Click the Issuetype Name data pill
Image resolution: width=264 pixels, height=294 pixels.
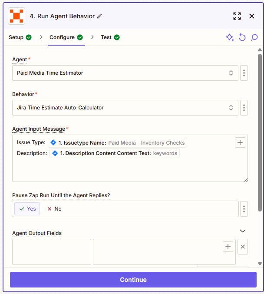(117, 143)
